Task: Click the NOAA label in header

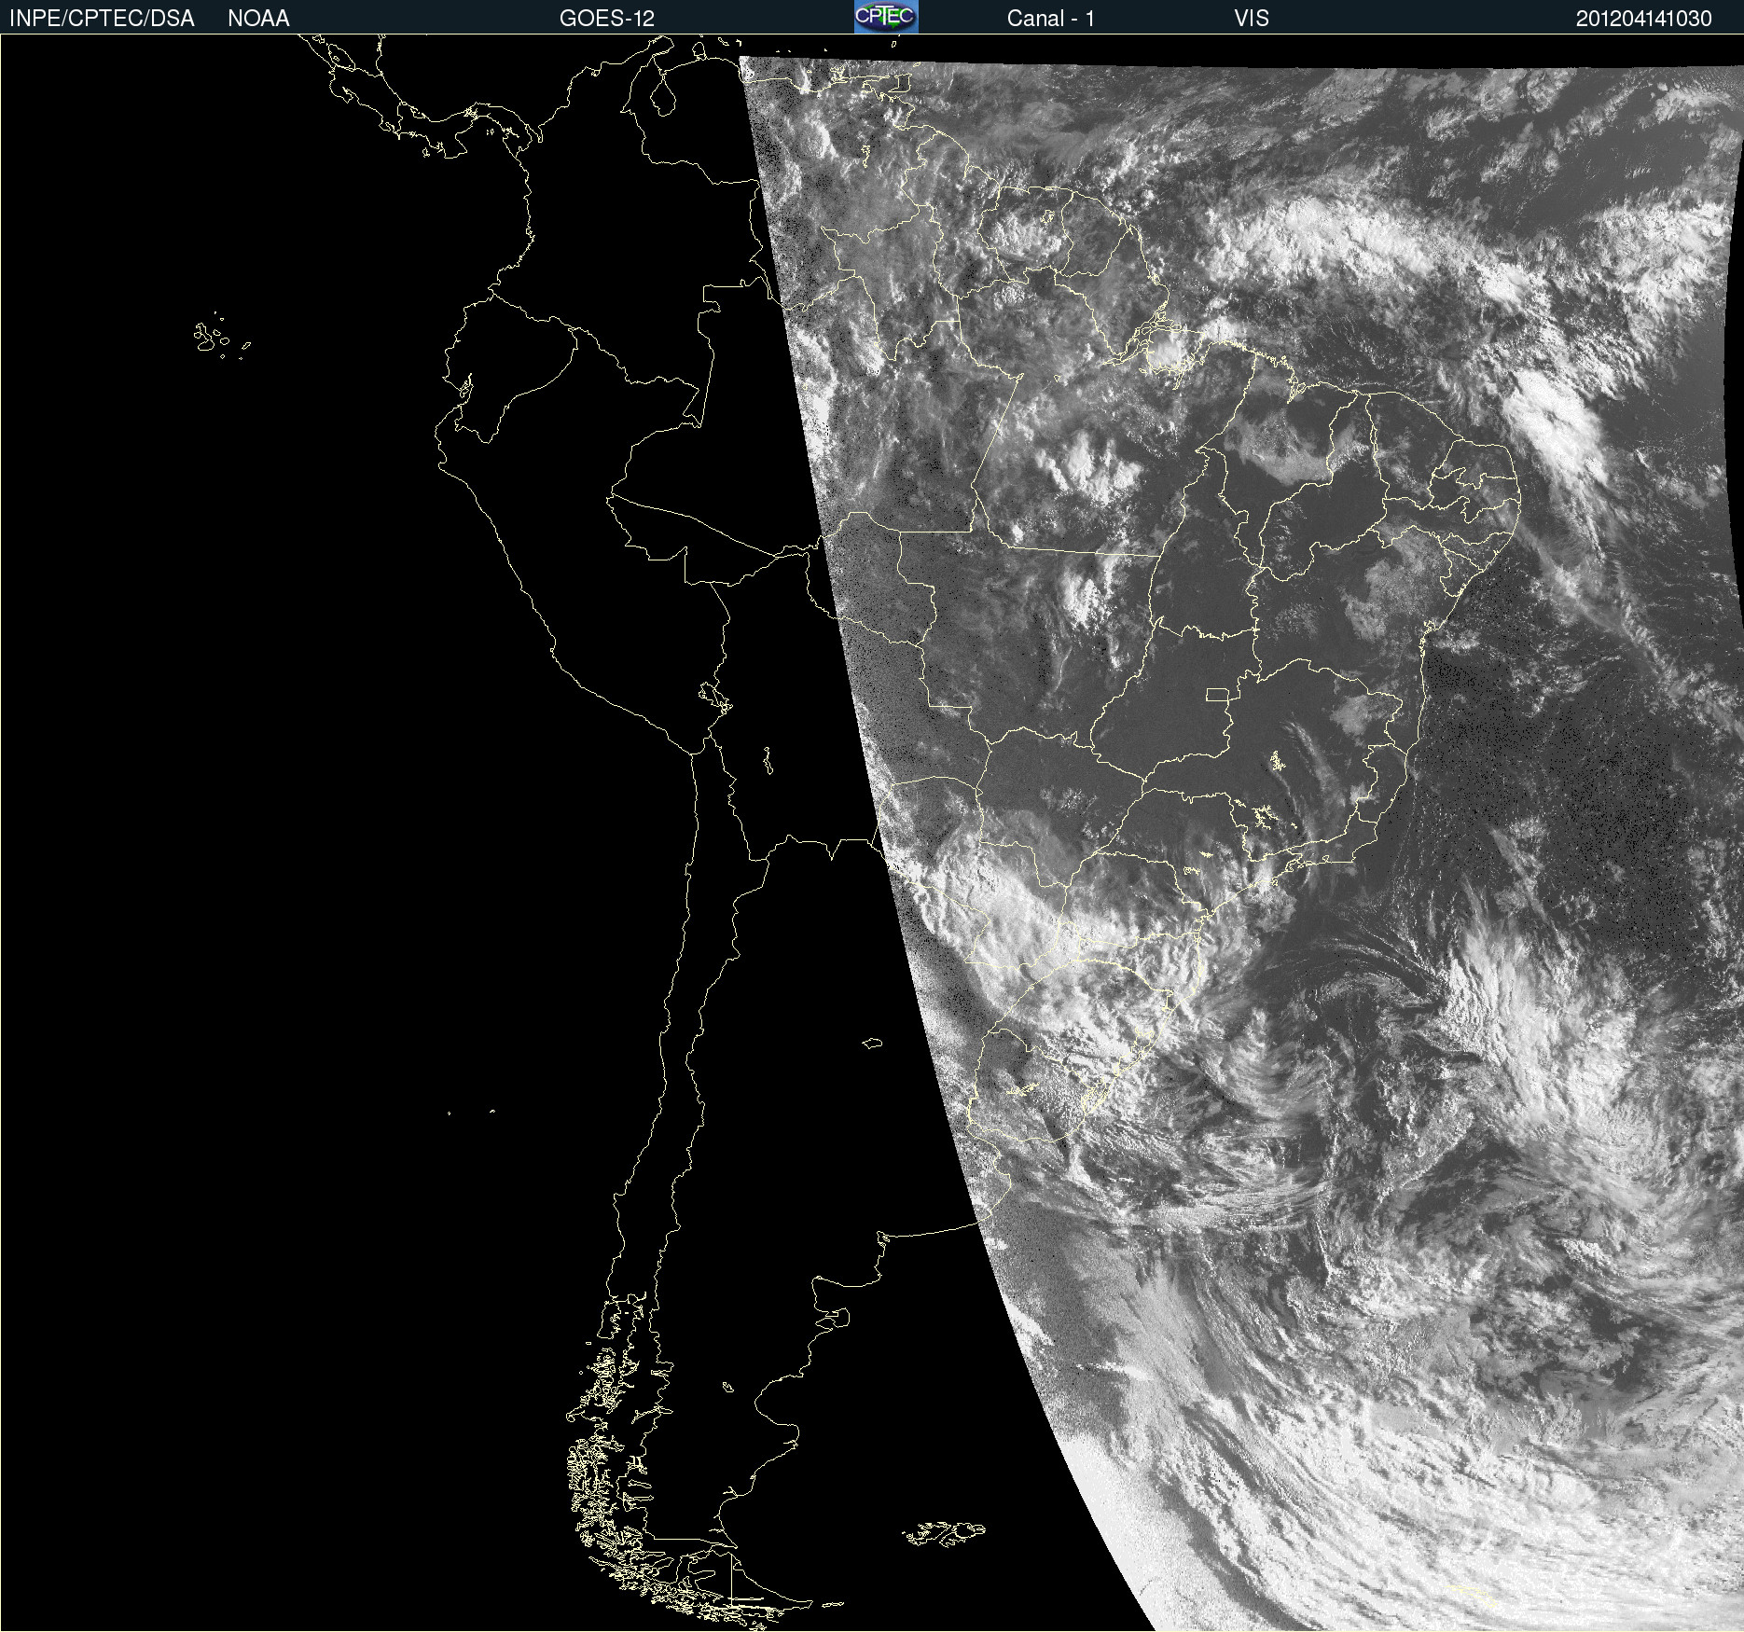Action: point(258,19)
